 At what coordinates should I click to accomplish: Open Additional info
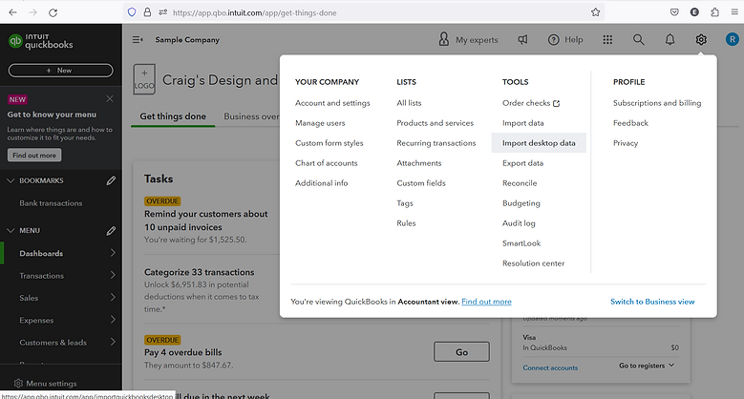point(322,182)
